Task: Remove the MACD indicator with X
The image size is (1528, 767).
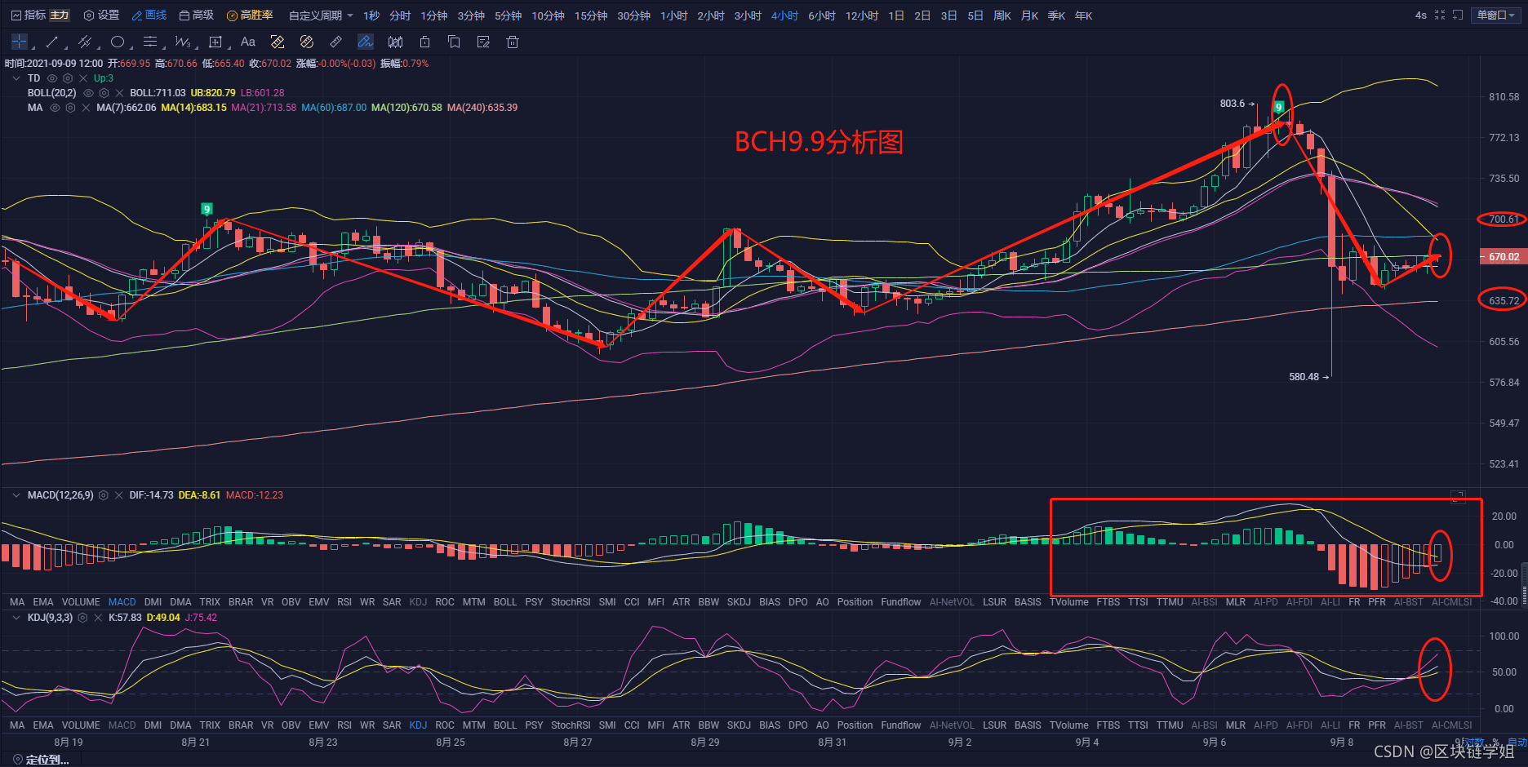Action: click(119, 495)
